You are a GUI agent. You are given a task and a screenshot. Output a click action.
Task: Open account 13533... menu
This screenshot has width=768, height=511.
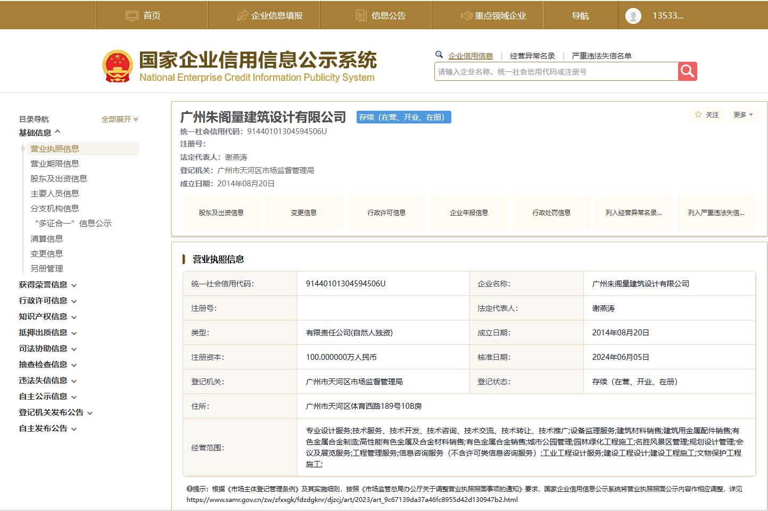(668, 15)
